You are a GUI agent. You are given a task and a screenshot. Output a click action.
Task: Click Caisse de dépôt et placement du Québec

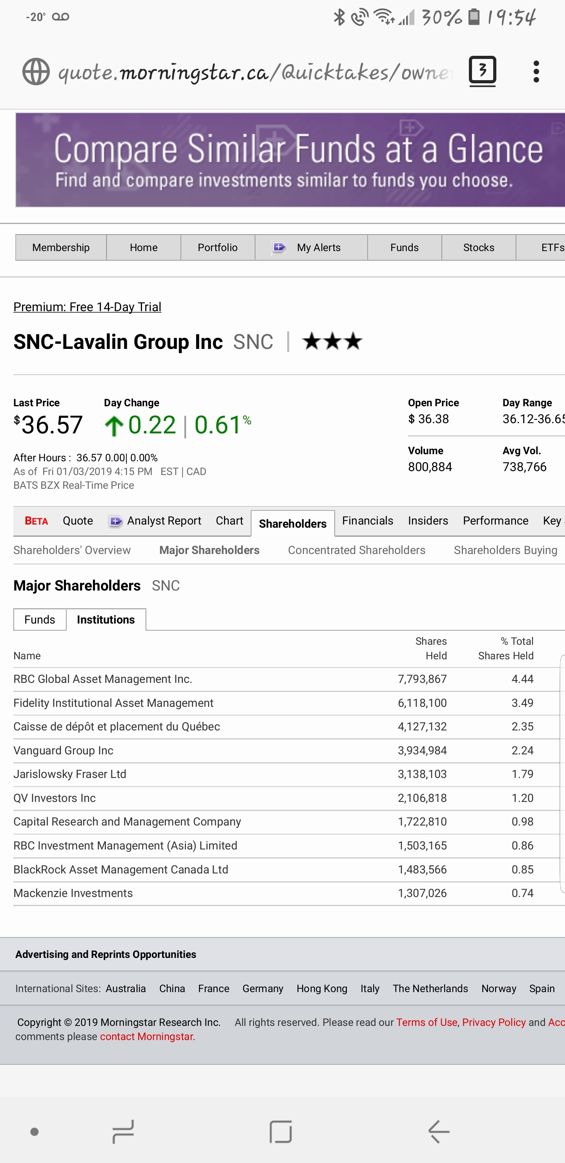pos(117,727)
